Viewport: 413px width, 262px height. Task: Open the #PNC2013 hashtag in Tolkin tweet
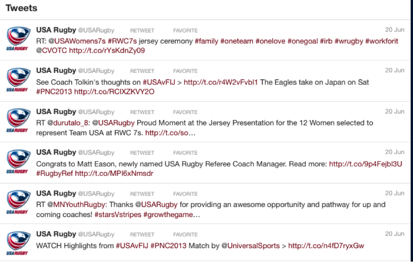(x=54, y=92)
